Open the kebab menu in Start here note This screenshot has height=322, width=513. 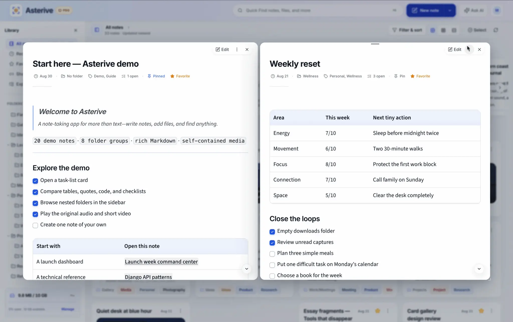(237, 49)
